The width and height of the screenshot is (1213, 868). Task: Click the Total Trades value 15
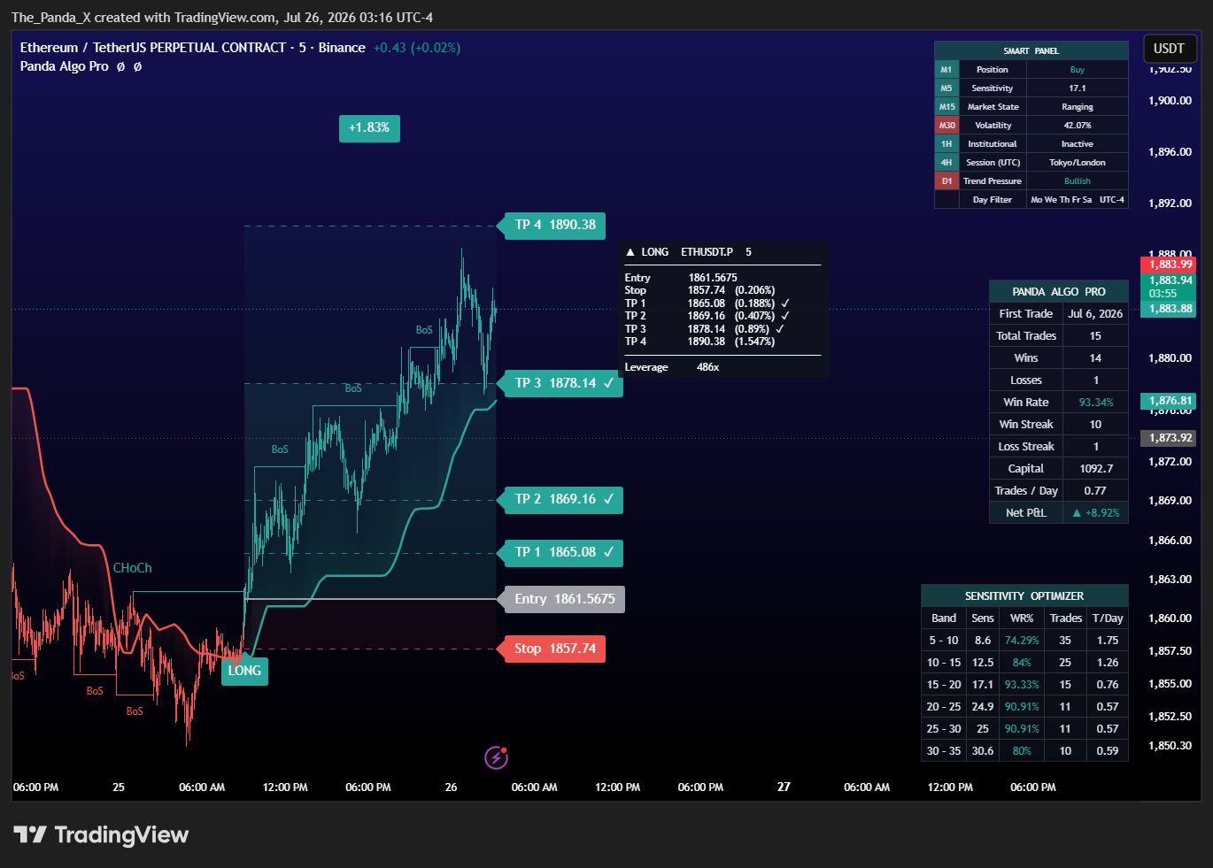pos(1095,335)
